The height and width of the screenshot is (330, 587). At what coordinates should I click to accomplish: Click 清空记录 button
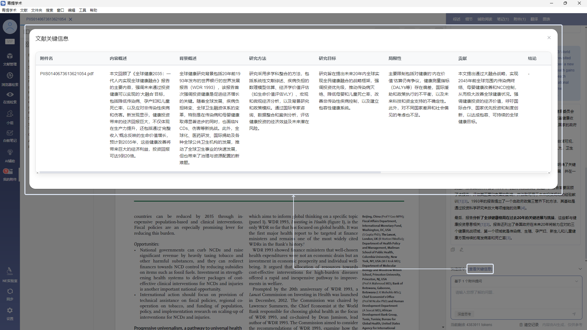tap(529, 324)
